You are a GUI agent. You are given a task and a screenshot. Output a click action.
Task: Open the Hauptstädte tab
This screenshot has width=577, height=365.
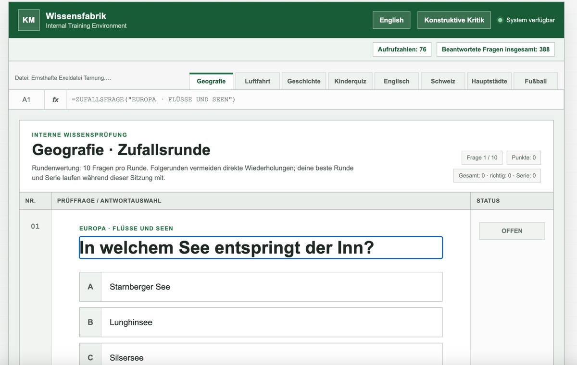pyautogui.click(x=489, y=81)
